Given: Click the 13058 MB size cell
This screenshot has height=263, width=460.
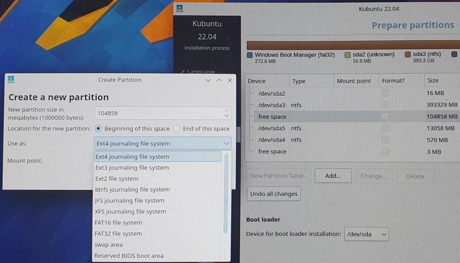Looking at the screenshot, I should pos(441,128).
